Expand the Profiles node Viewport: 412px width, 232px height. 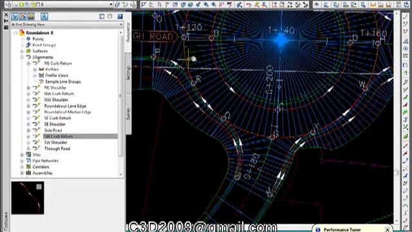click(x=35, y=70)
